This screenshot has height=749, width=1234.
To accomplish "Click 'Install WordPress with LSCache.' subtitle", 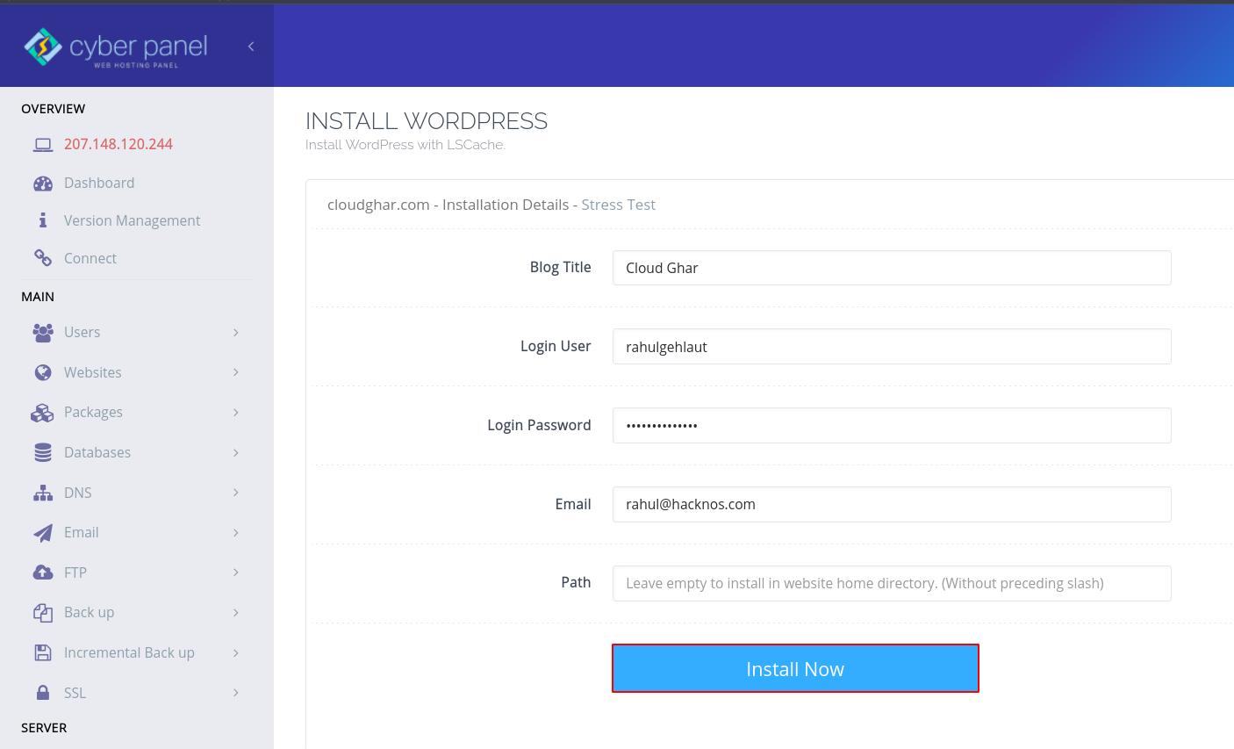I will pos(405,145).
